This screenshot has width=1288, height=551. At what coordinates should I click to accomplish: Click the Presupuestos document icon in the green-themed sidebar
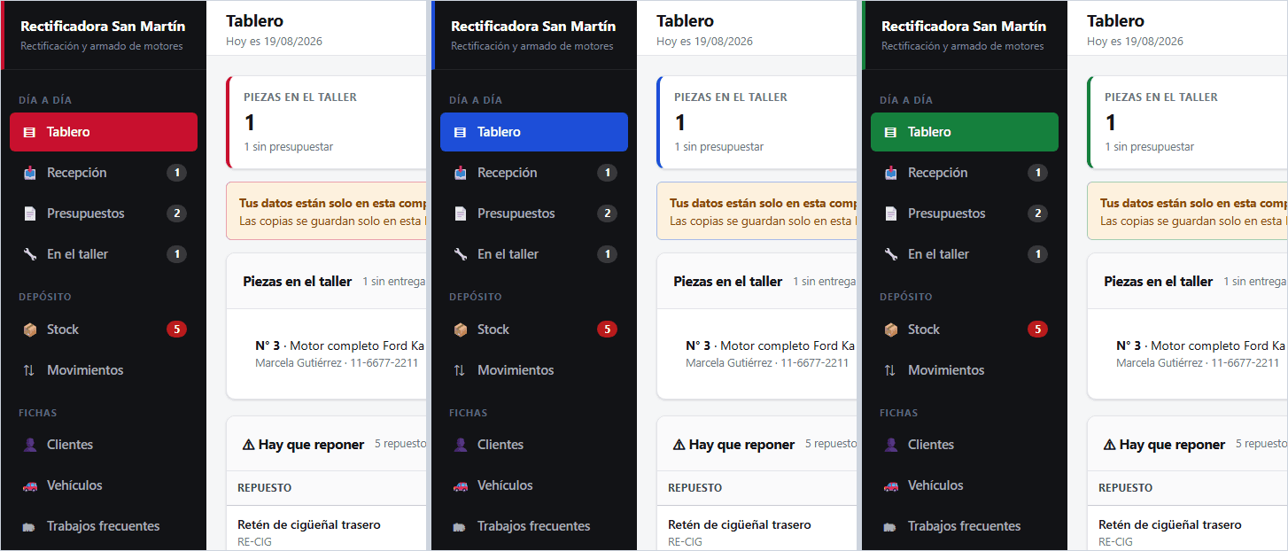point(890,213)
